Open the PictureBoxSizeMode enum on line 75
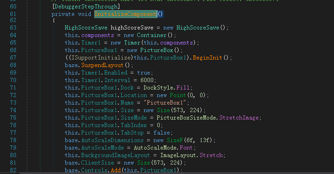Screen dimensions: 334x174 point(186,118)
